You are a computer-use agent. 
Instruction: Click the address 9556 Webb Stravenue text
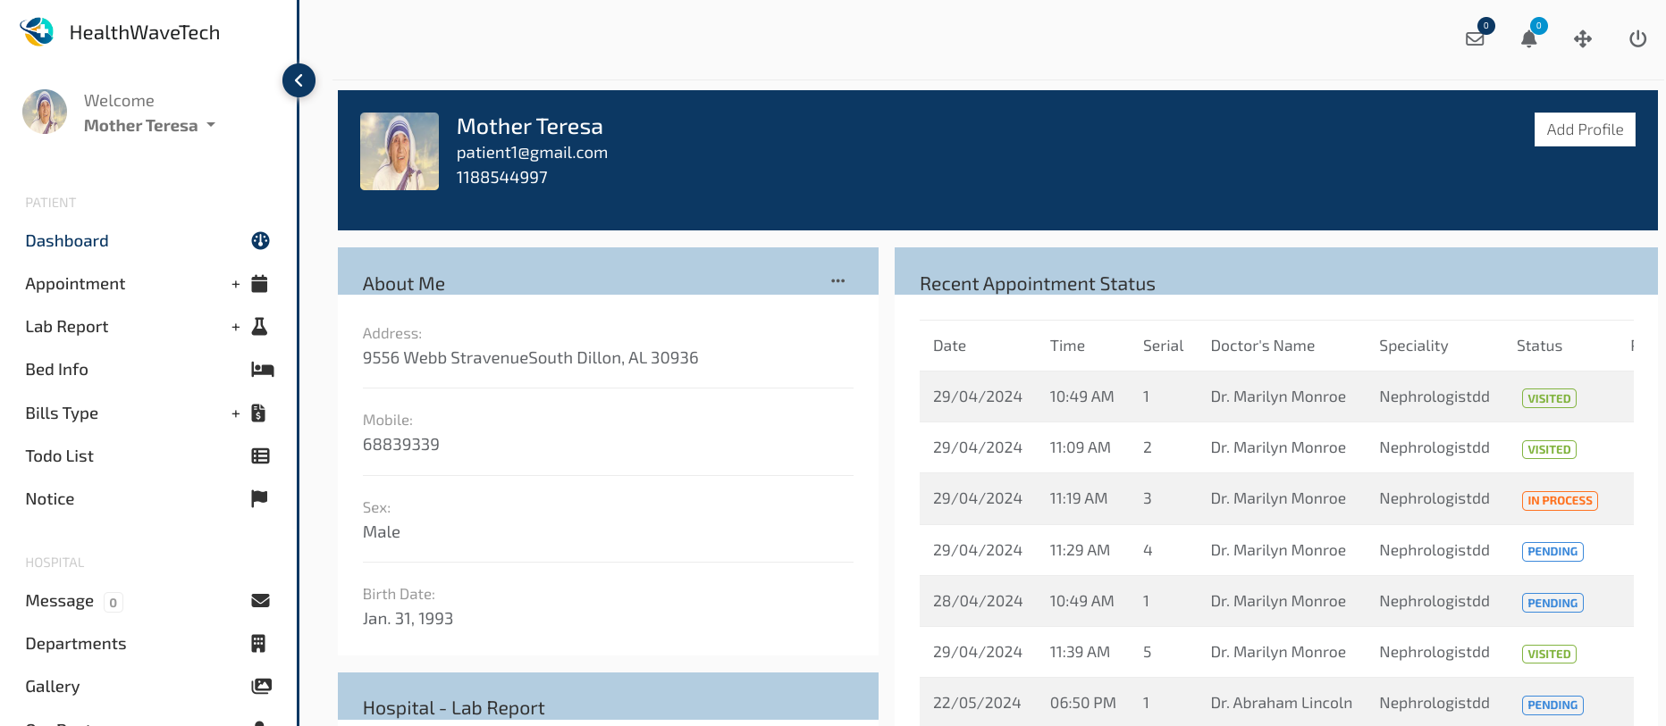coord(530,358)
